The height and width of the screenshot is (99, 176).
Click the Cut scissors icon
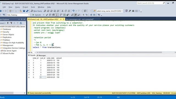pos(62,11)
